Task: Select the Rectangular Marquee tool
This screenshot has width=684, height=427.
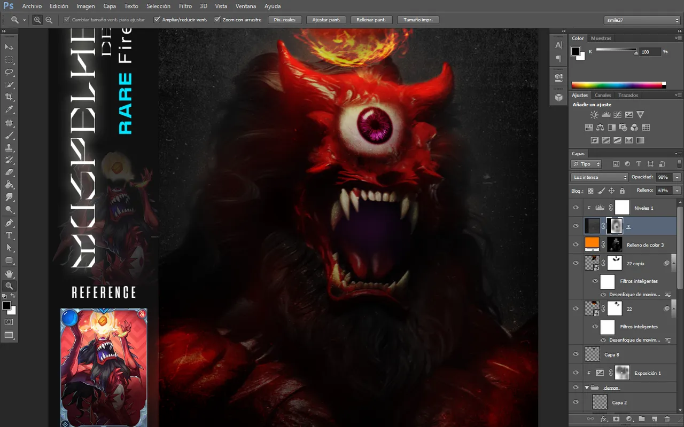Action: tap(9, 60)
